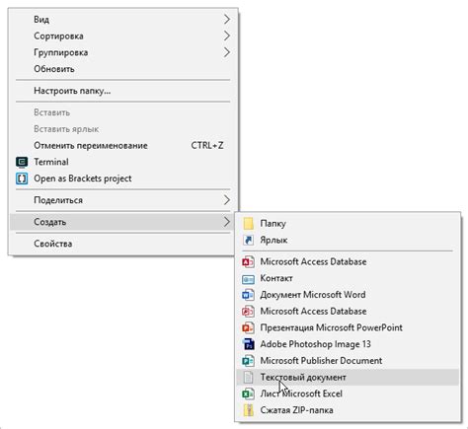Click the Brackets project icon
This screenshot has width=468, height=429.
(x=22, y=179)
